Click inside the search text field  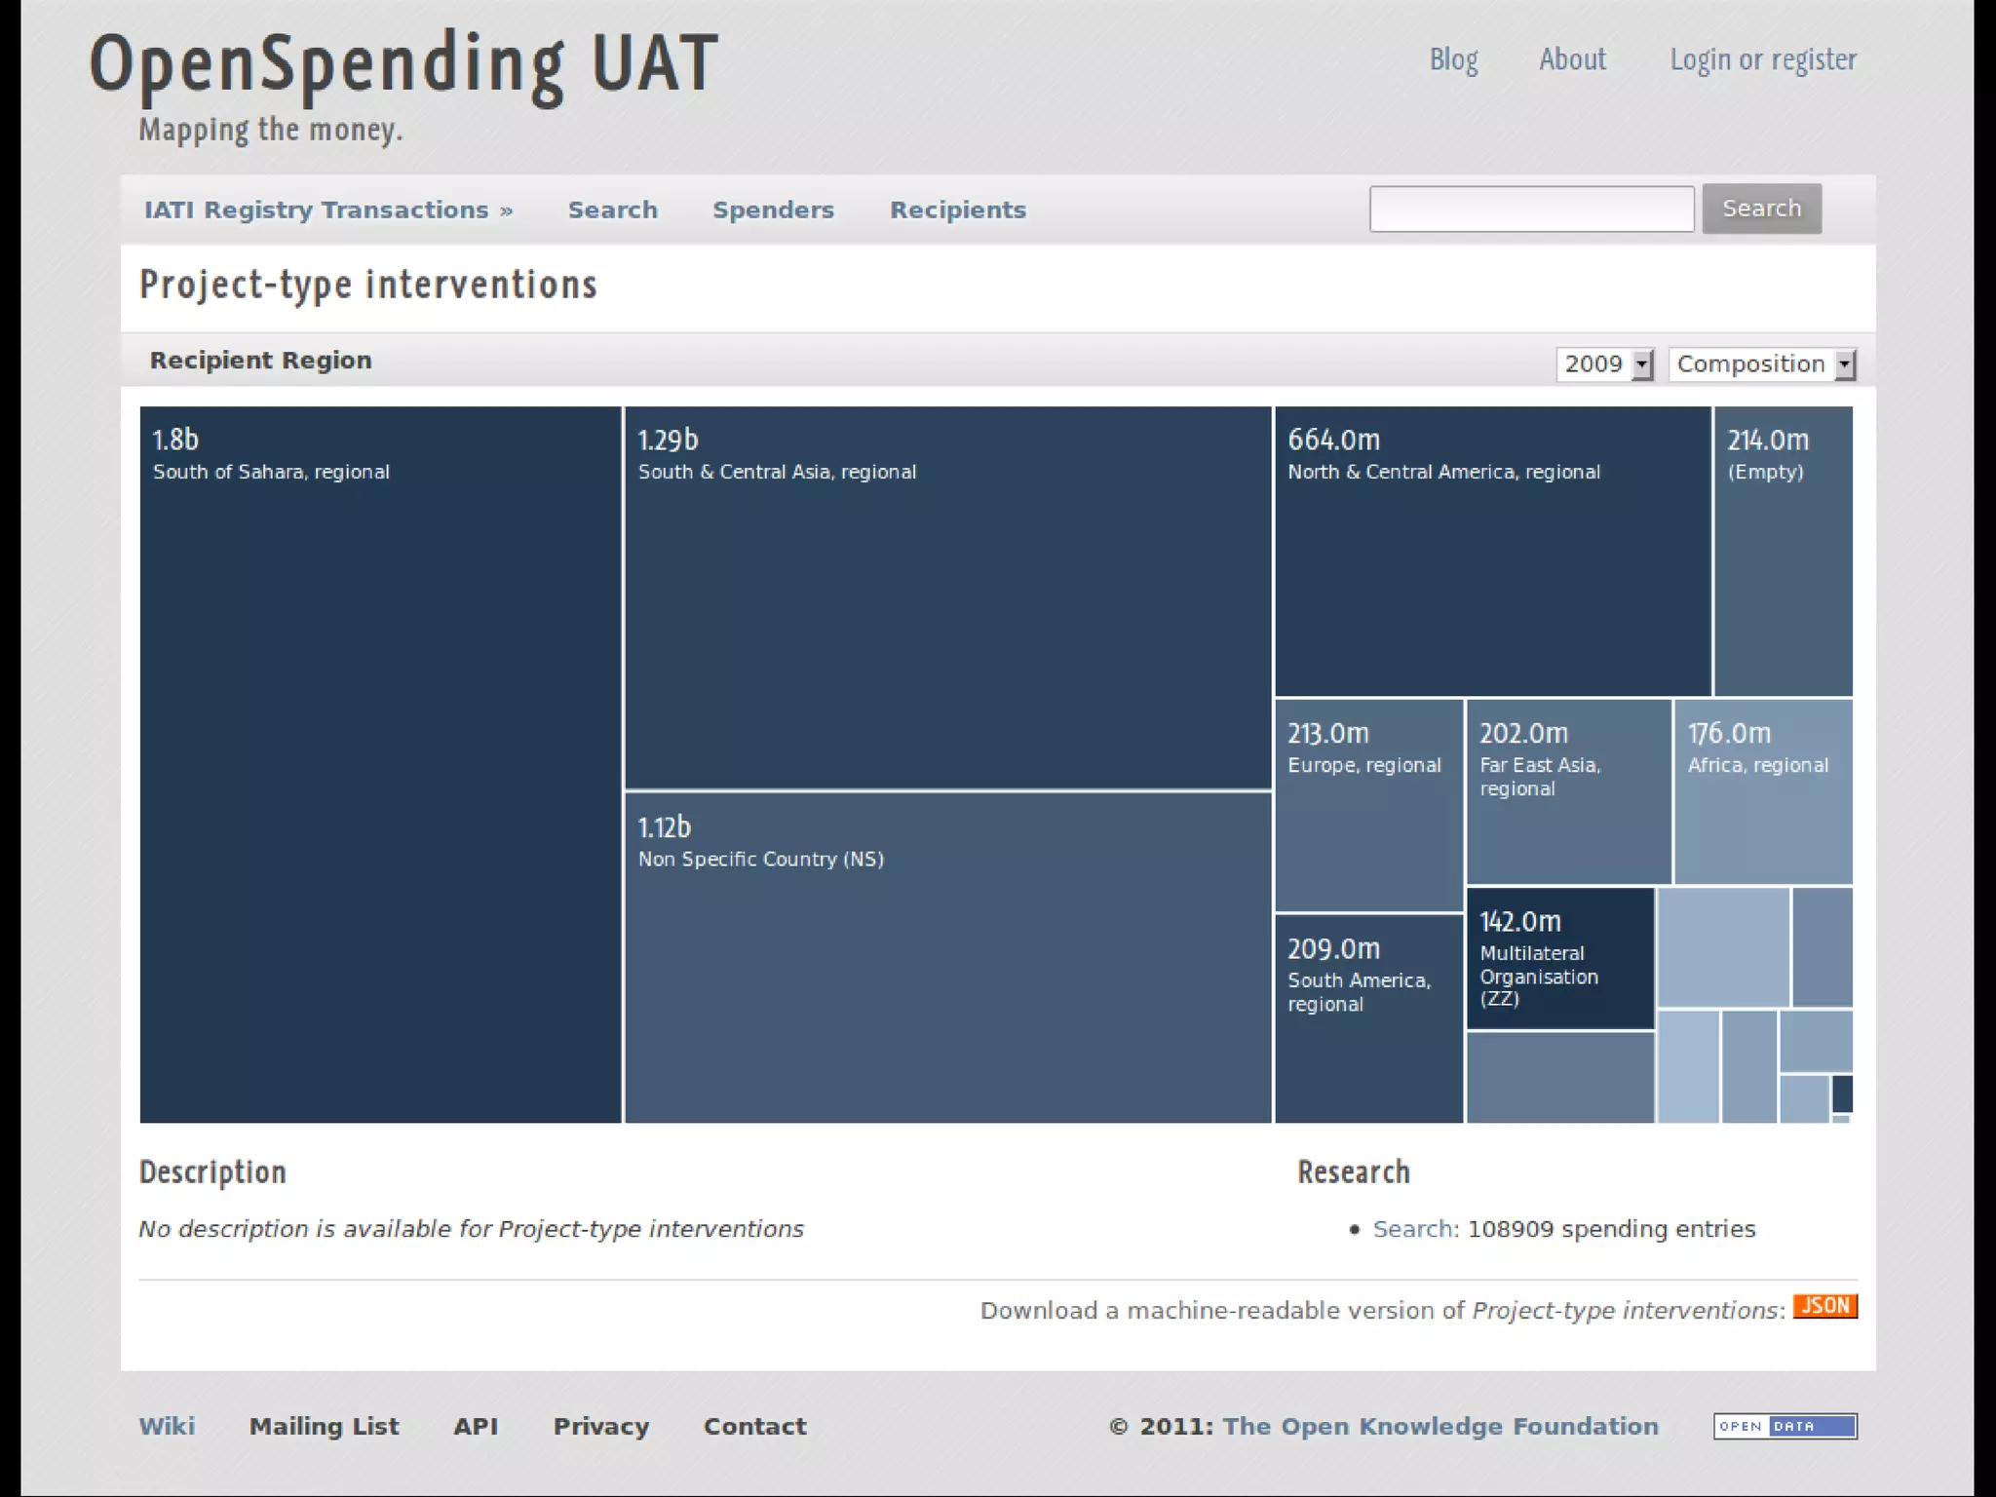click(1531, 209)
